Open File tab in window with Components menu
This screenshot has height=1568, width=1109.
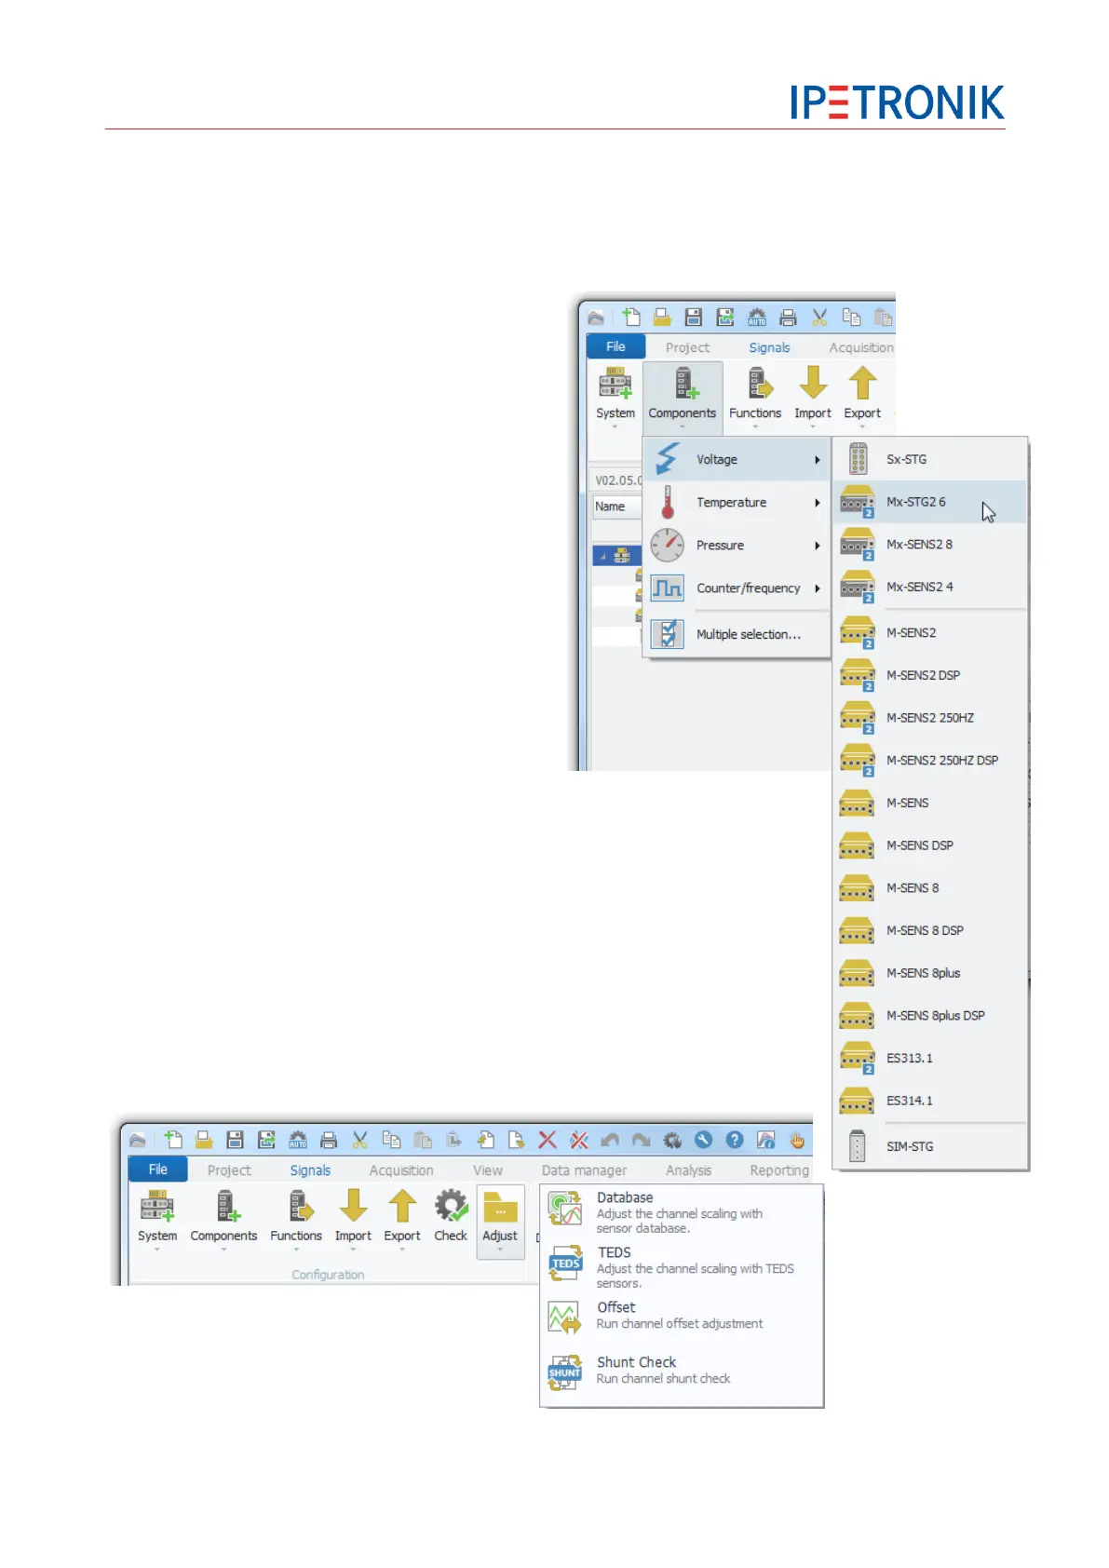(615, 346)
